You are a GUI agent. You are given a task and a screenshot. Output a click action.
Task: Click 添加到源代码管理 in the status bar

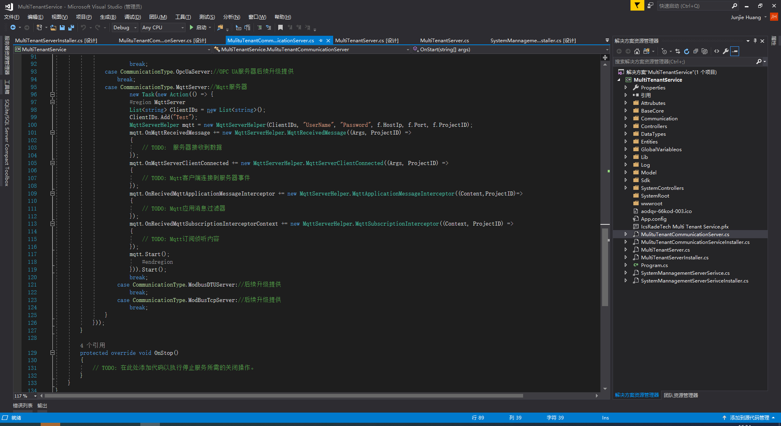pos(749,418)
